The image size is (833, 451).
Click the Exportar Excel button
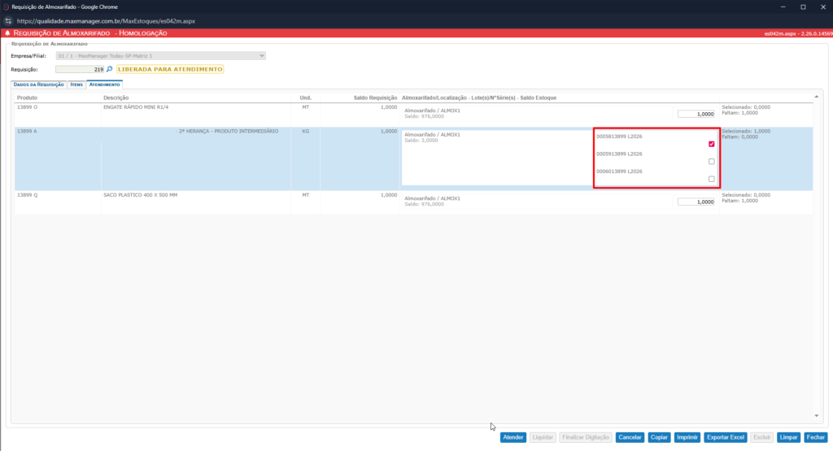pyautogui.click(x=726, y=437)
